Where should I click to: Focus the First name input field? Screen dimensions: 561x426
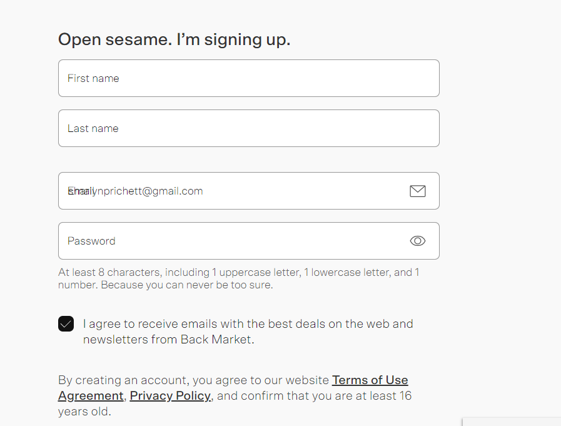(249, 78)
